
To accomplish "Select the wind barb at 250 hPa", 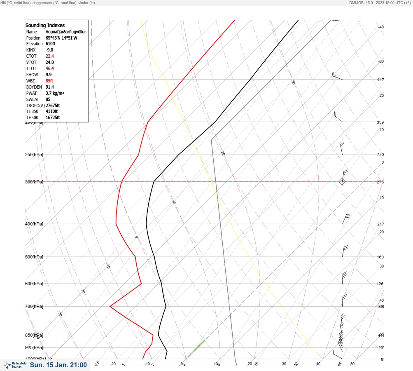I will [342, 149].
